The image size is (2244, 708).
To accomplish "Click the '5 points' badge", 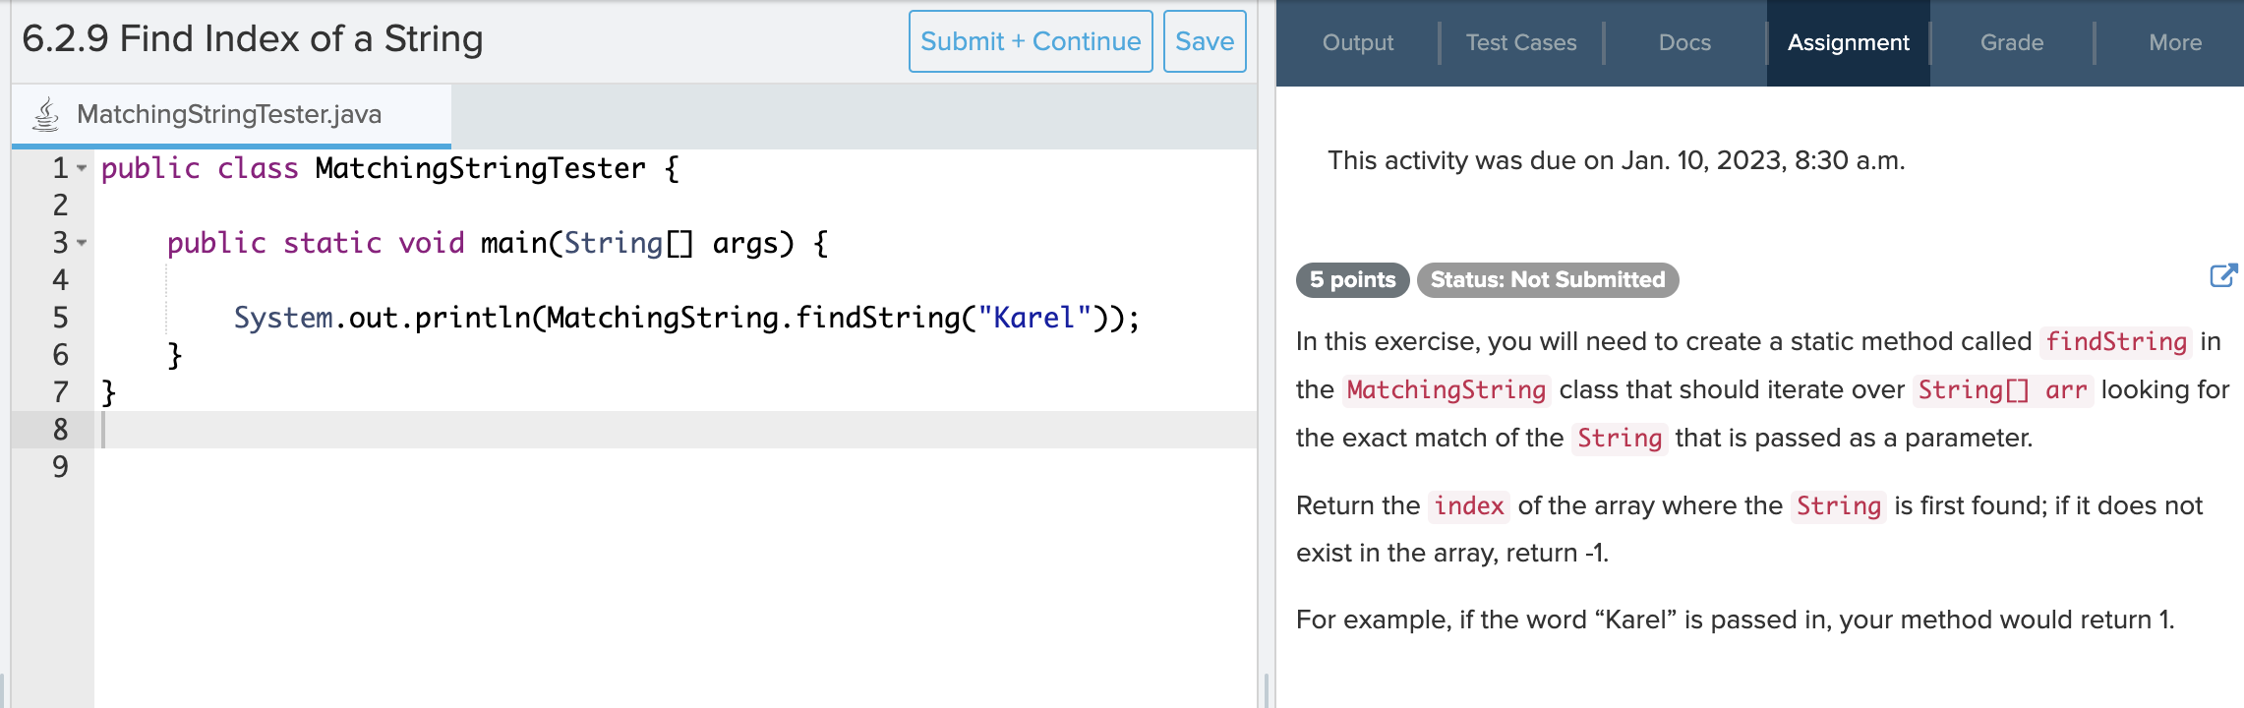I will pos(1352,279).
